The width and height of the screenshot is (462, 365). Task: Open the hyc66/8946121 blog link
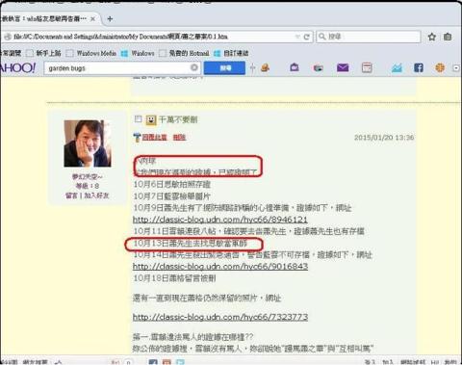point(220,220)
